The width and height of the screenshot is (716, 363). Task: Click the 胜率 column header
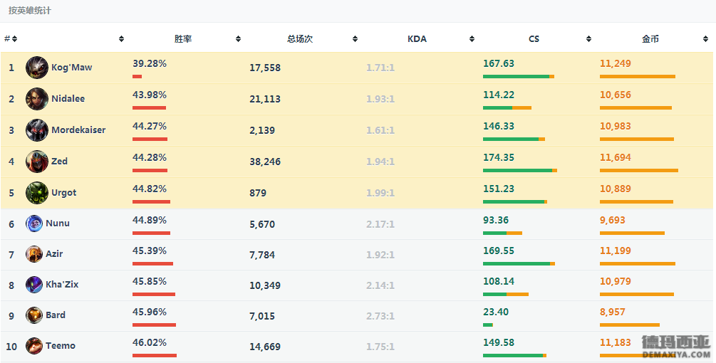[183, 38]
